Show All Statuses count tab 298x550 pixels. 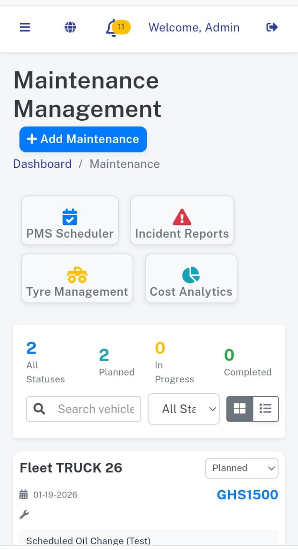pos(45,362)
